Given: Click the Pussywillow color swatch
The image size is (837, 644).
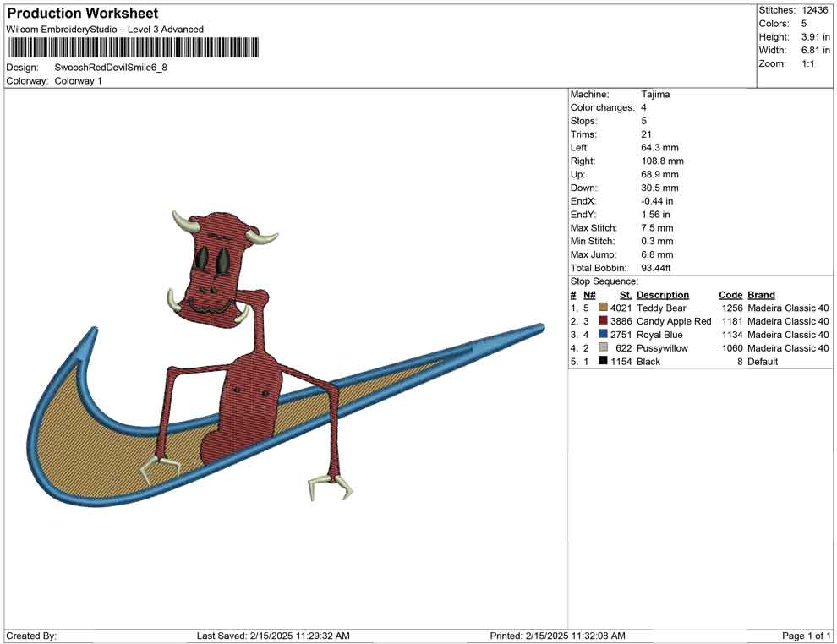Looking at the screenshot, I should [603, 347].
